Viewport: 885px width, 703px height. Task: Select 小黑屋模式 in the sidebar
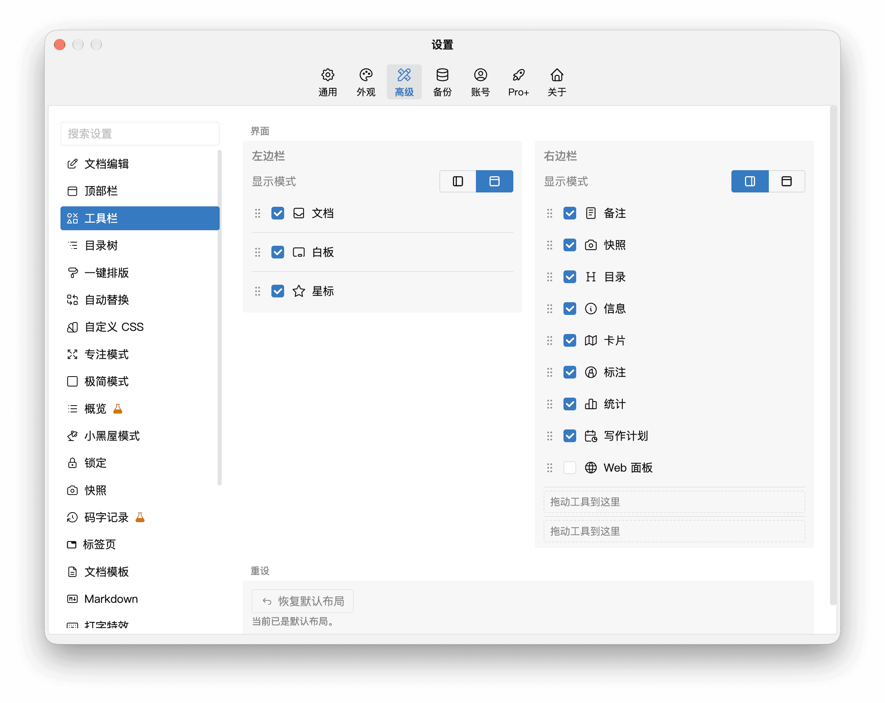(x=140, y=435)
